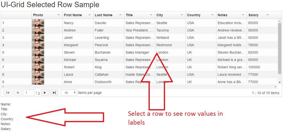Open the Photo column menu chevron

click(59, 15)
